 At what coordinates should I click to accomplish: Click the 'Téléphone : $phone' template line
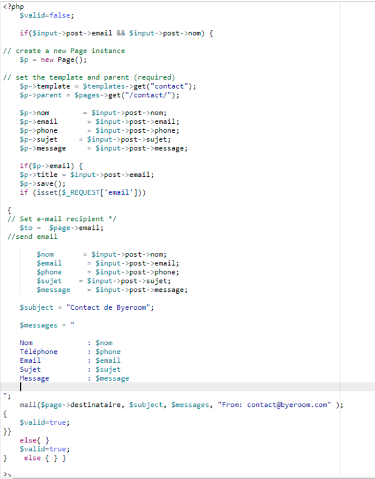point(70,352)
